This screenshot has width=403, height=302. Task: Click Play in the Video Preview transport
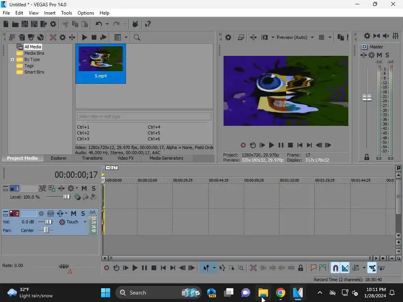(272, 145)
